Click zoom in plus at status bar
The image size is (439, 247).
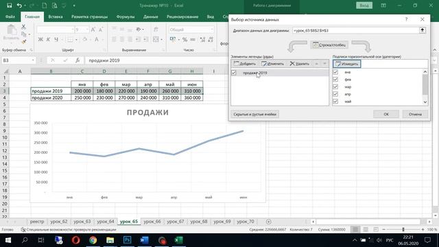click(x=423, y=229)
